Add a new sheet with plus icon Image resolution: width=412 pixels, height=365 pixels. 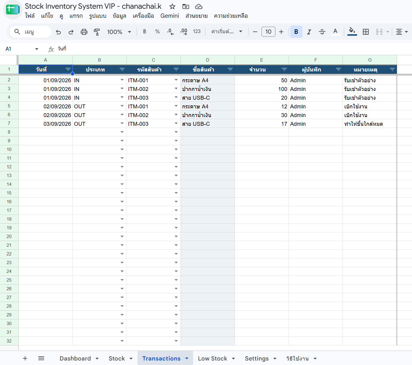pos(25,358)
